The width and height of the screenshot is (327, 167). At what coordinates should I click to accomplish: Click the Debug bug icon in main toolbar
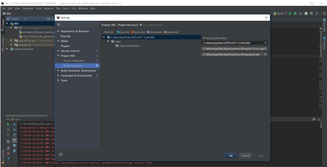click(295, 14)
